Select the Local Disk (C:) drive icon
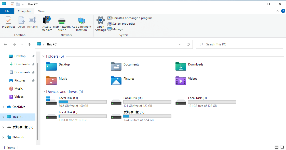This screenshot has height=150, width=286. 51,101
